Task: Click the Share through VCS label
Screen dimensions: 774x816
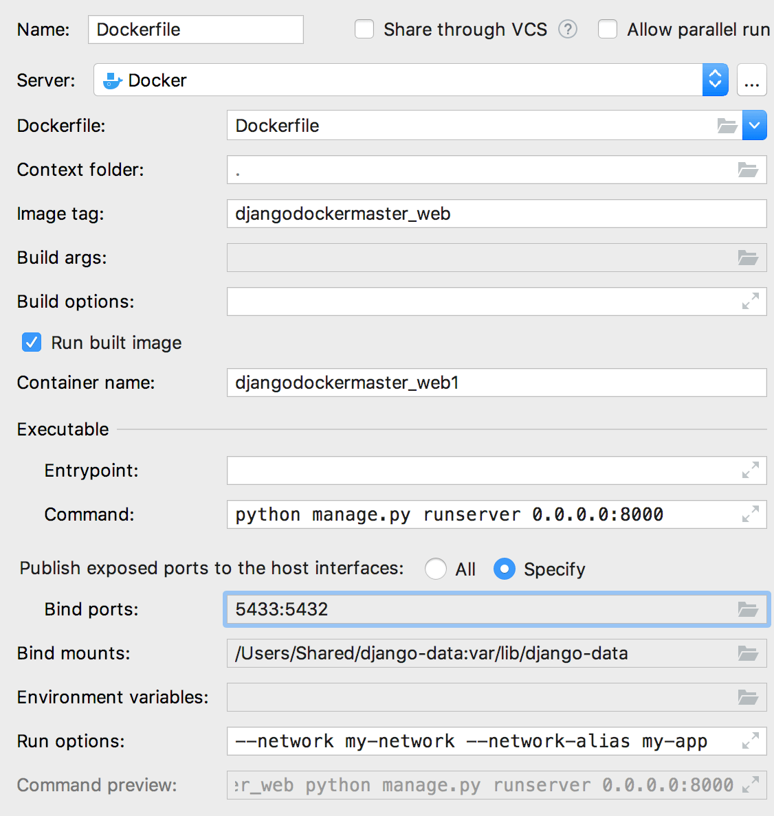Action: [x=465, y=30]
